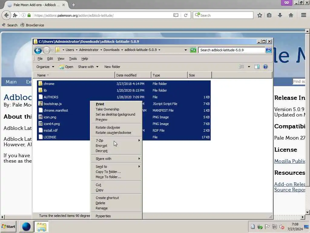
Task: Click the browser Search box
Action: (223, 15)
